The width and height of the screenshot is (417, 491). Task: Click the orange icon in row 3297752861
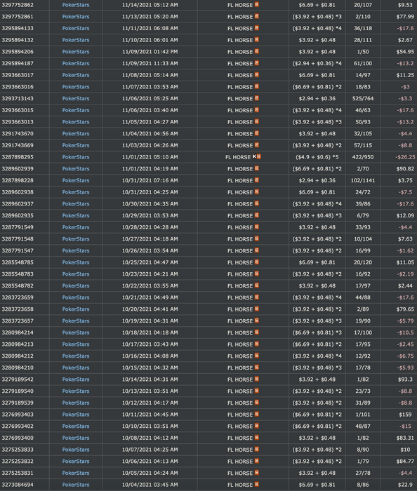tap(257, 16)
